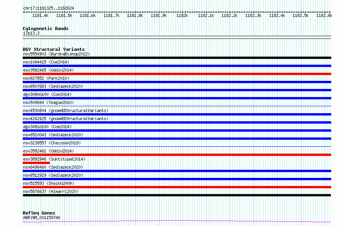Open variant label dgv3080n100 (Coe2014)

click(x=47, y=94)
